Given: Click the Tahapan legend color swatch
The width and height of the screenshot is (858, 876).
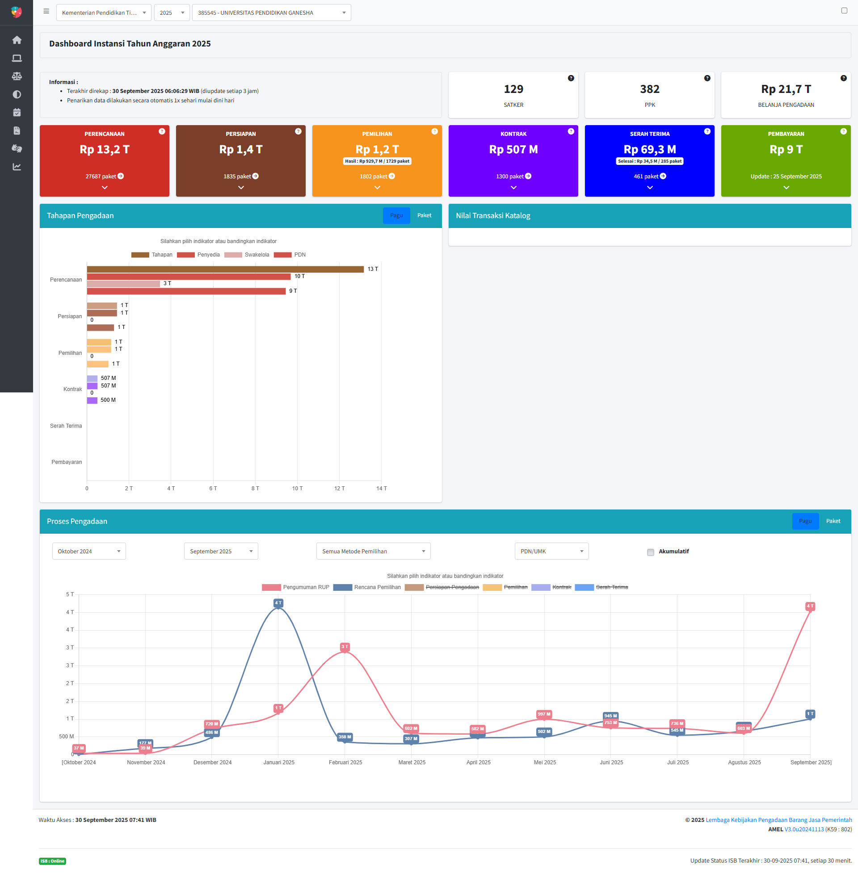Looking at the screenshot, I should 140,255.
